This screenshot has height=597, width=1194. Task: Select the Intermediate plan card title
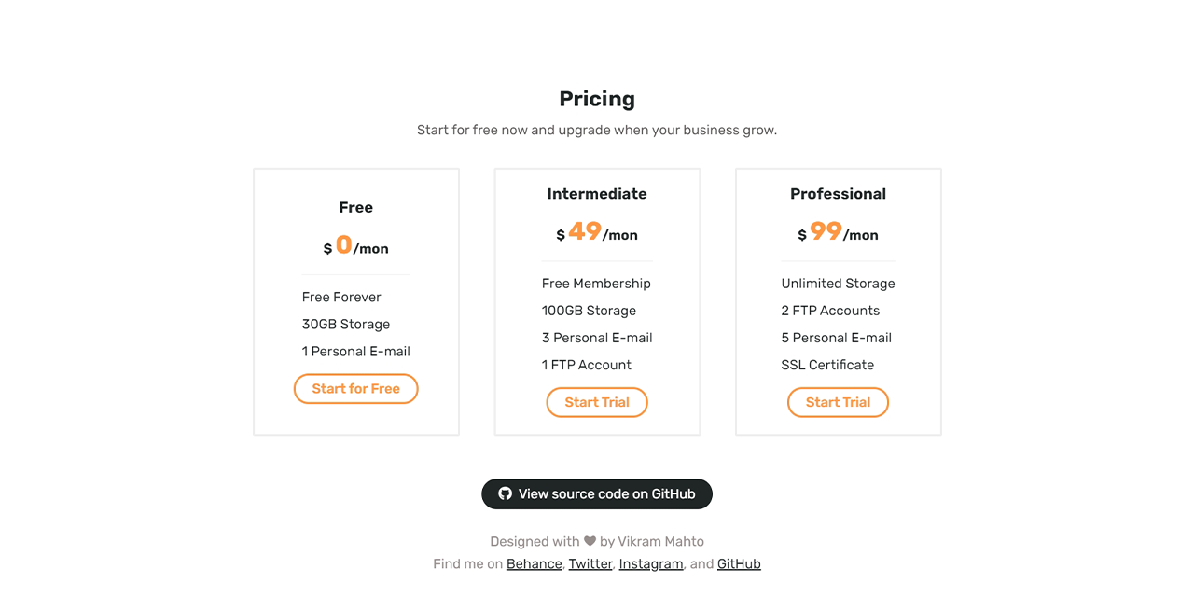click(x=596, y=193)
